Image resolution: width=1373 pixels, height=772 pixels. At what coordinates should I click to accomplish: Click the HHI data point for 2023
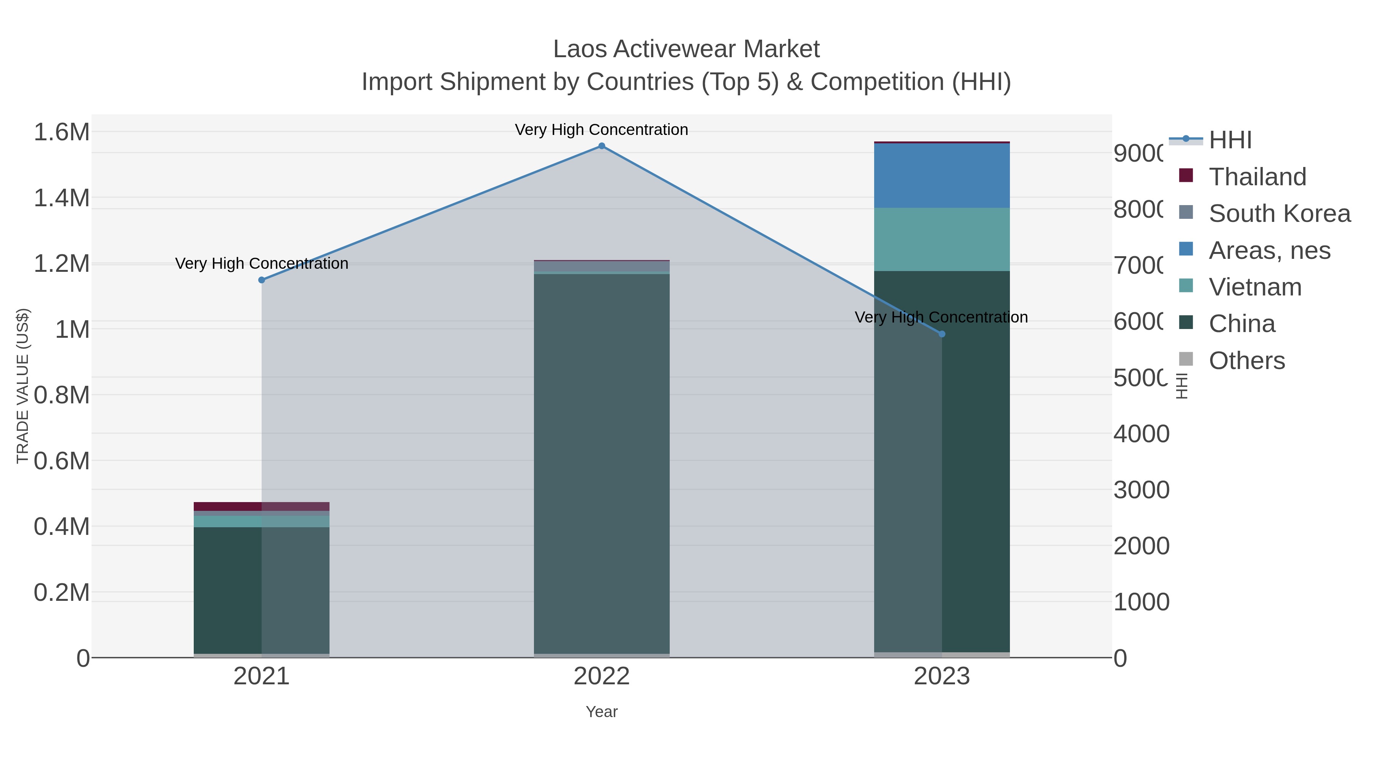(942, 334)
